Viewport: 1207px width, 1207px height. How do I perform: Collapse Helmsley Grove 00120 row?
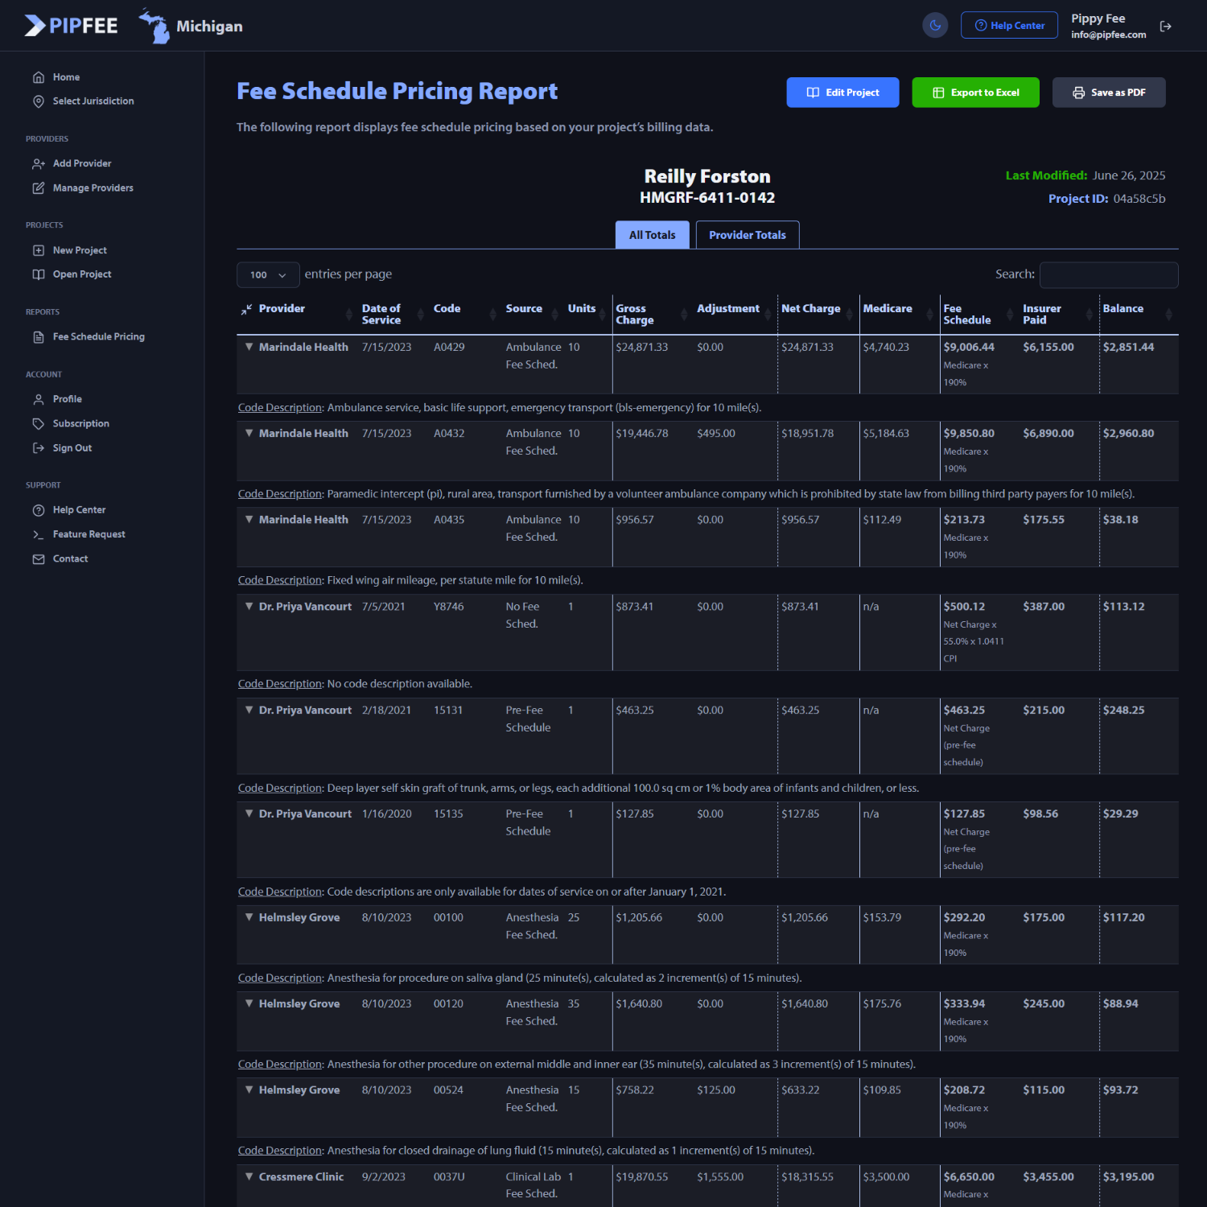pos(249,1003)
